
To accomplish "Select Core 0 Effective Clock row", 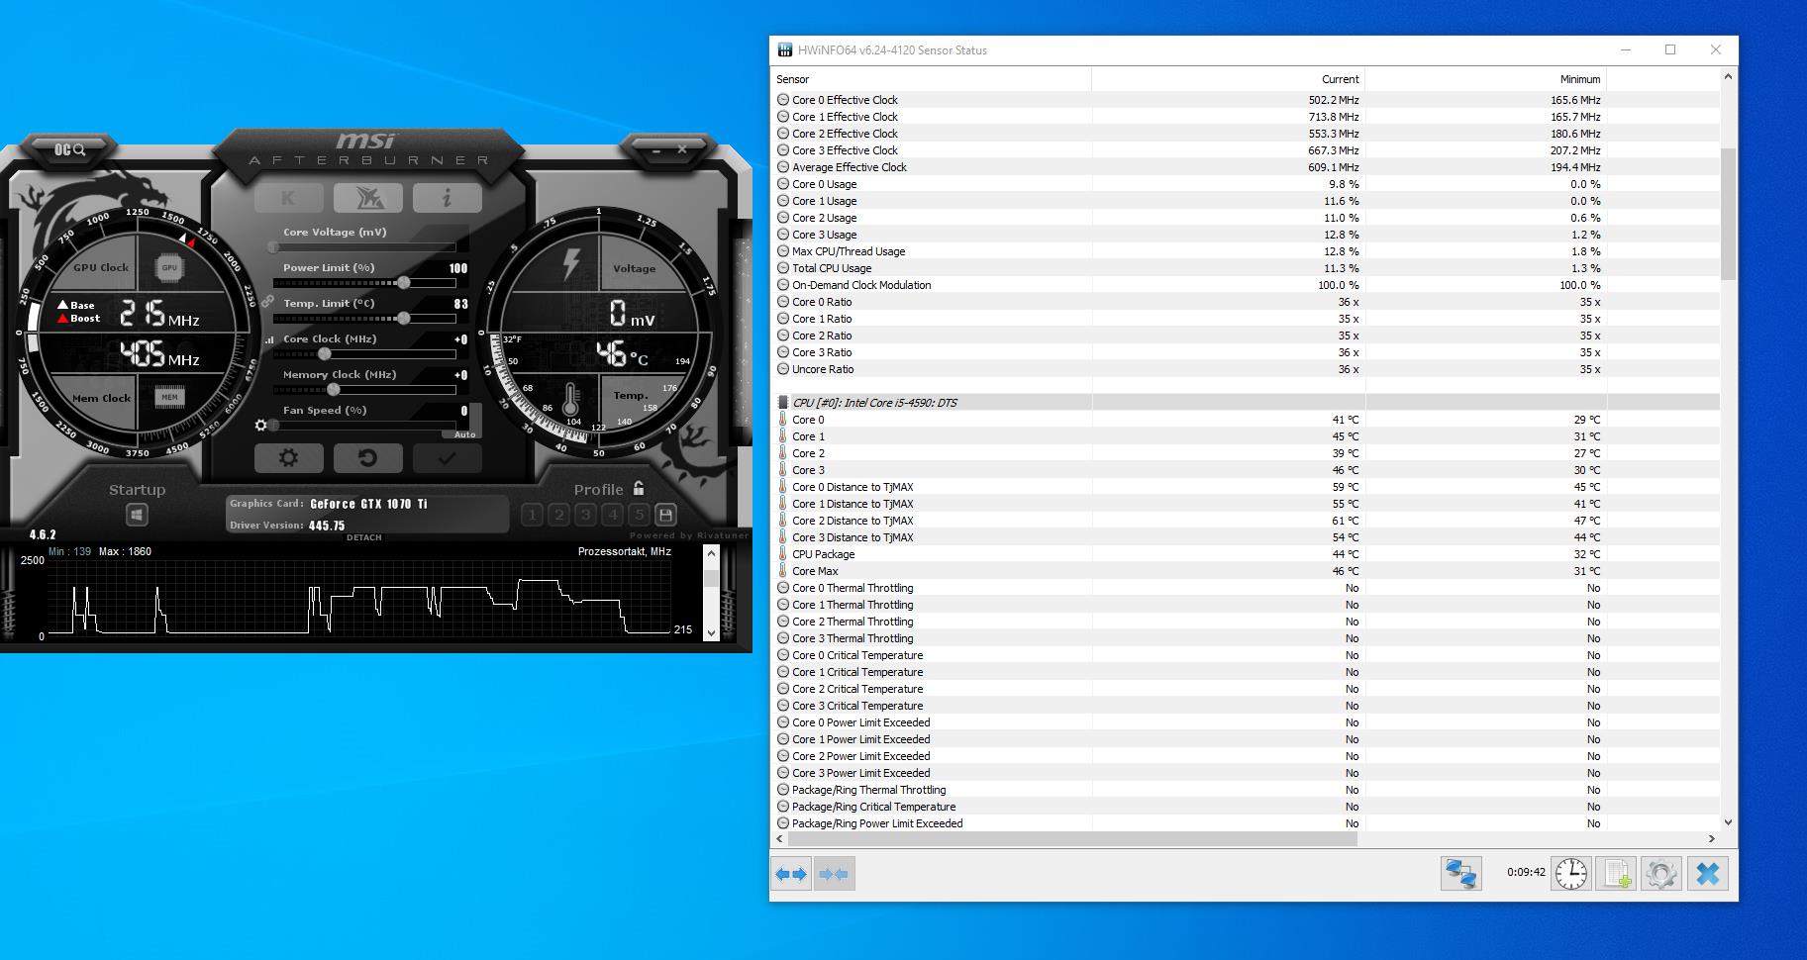I will click(x=1246, y=100).
